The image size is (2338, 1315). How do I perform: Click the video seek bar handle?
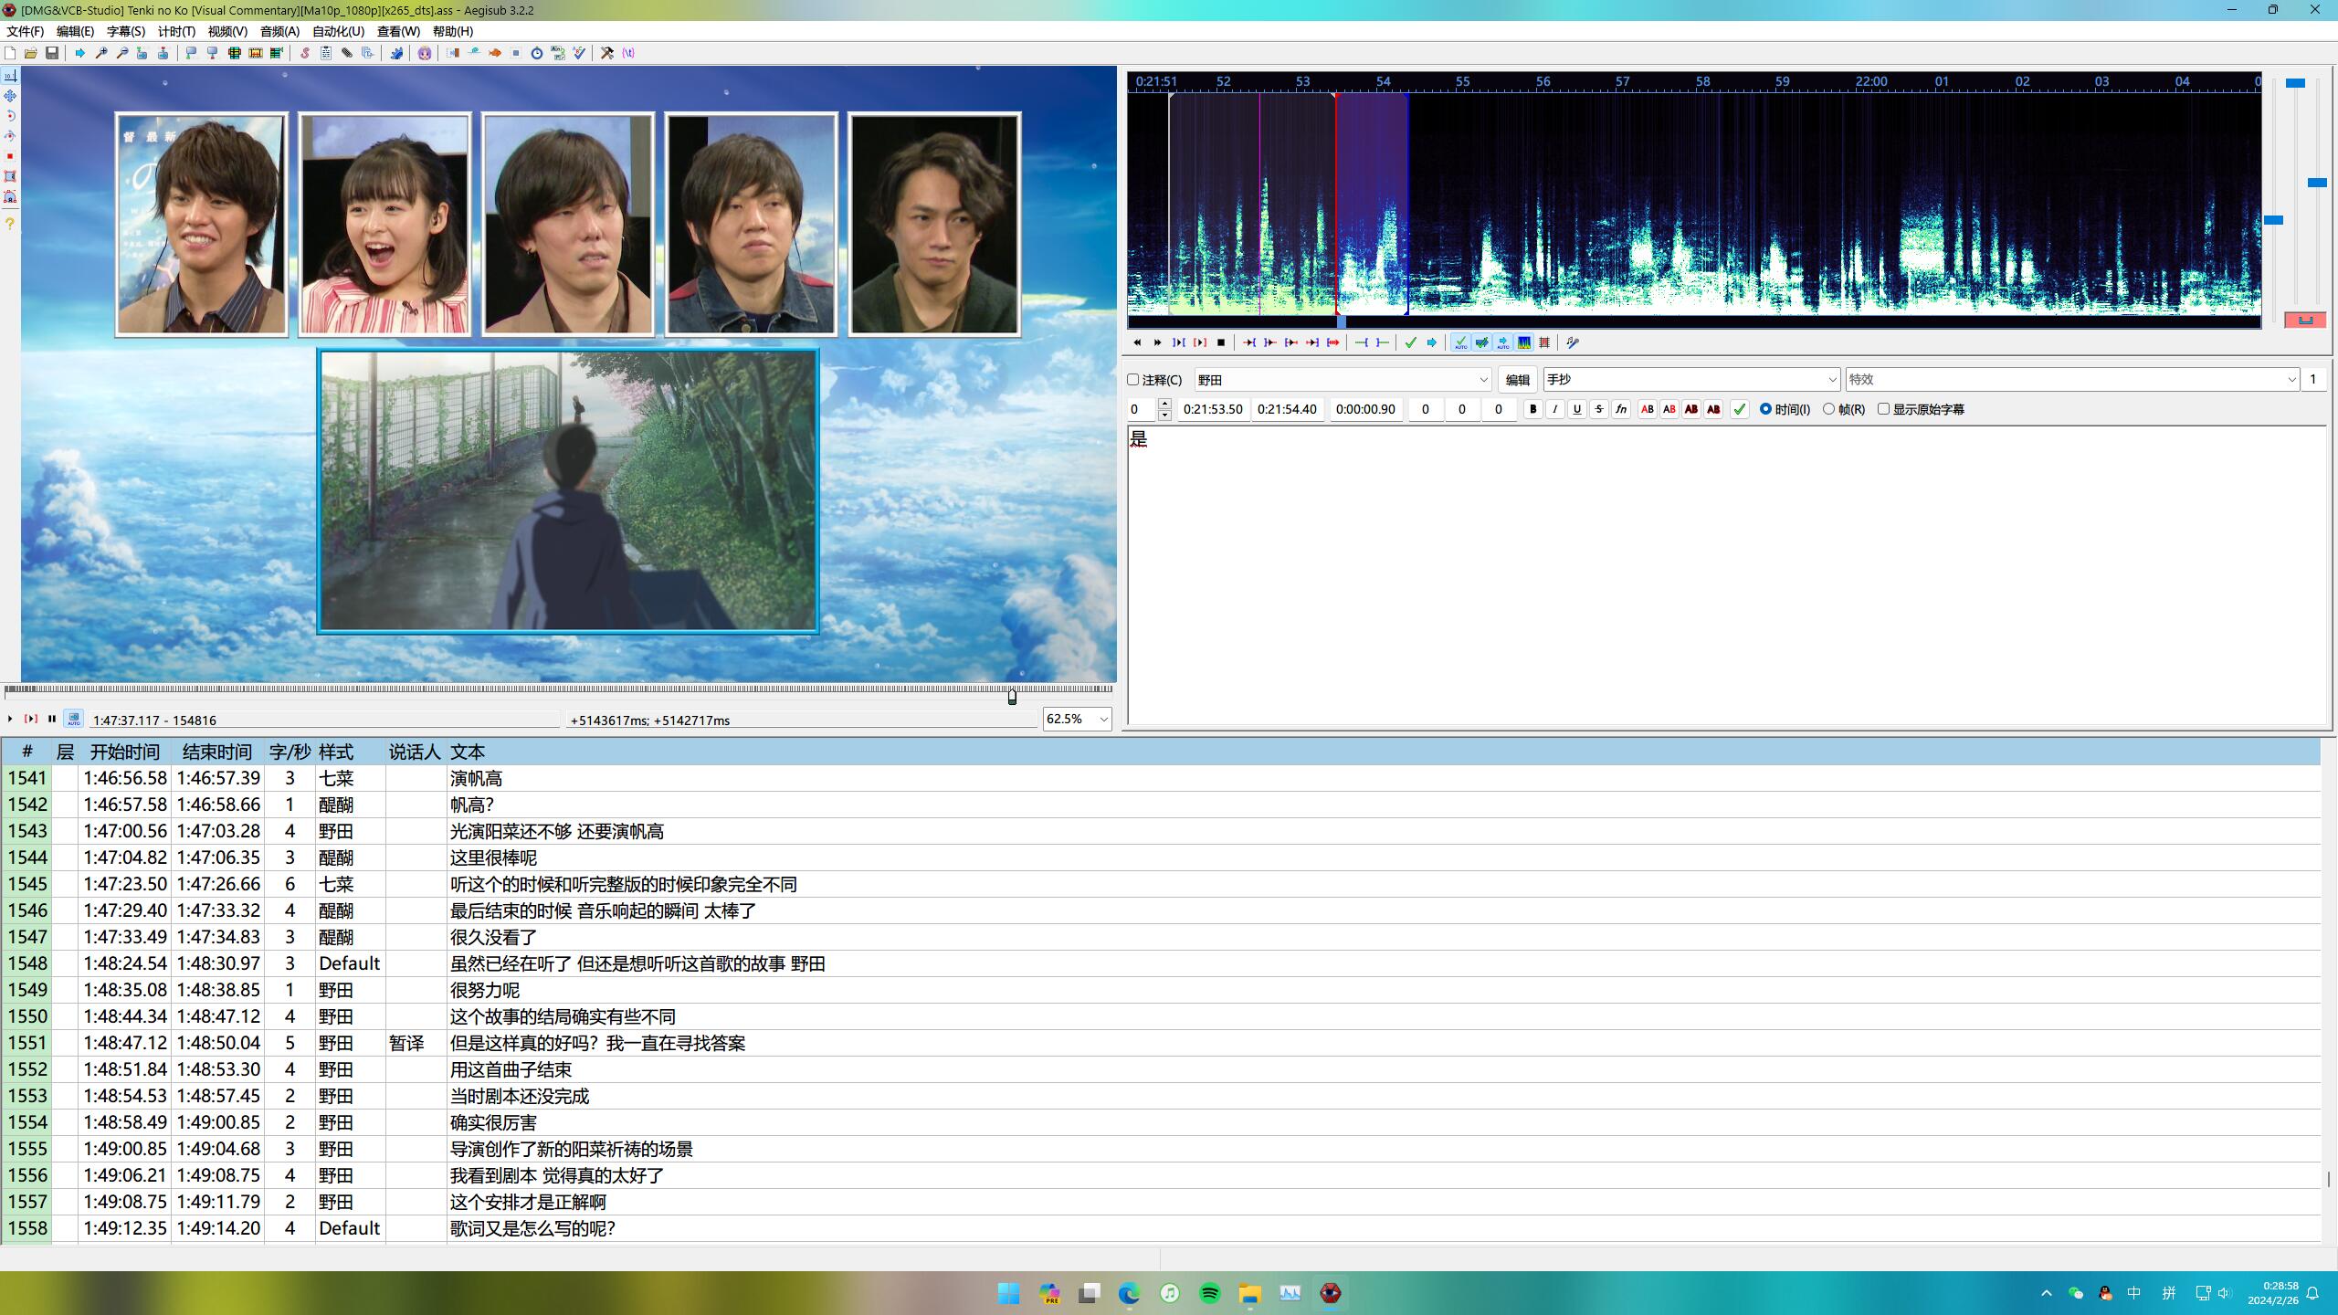coord(1012,697)
